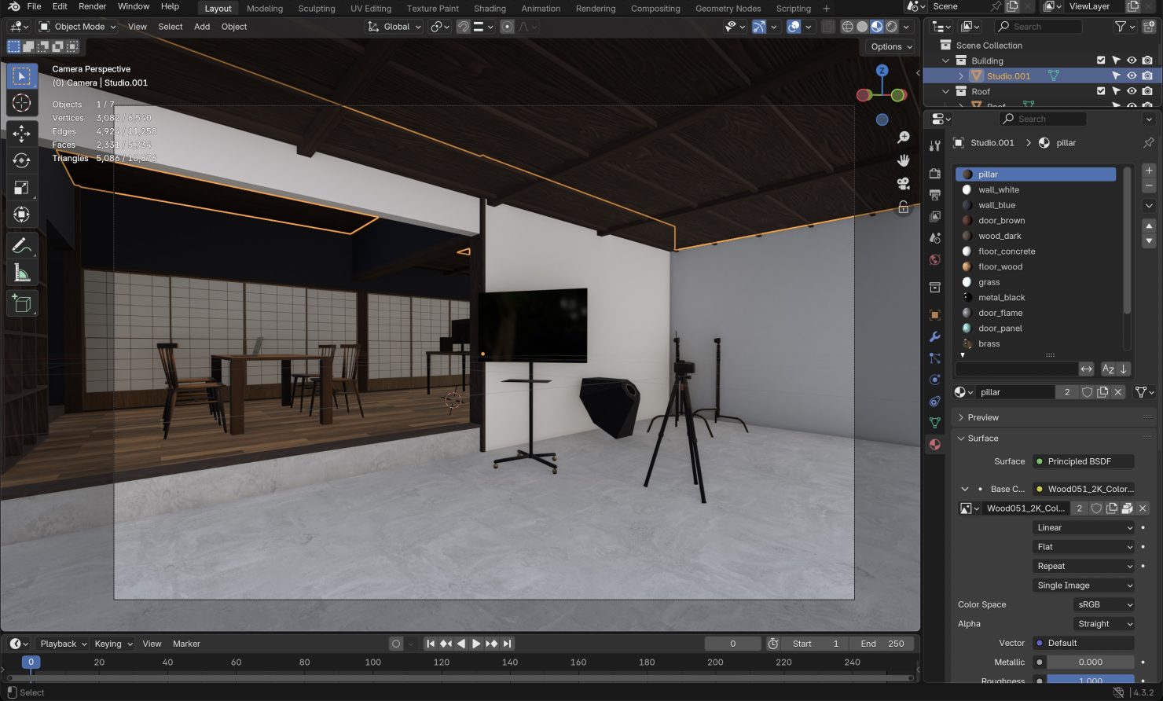The height and width of the screenshot is (701, 1163).
Task: Open the Render menu
Action: pos(92,6)
